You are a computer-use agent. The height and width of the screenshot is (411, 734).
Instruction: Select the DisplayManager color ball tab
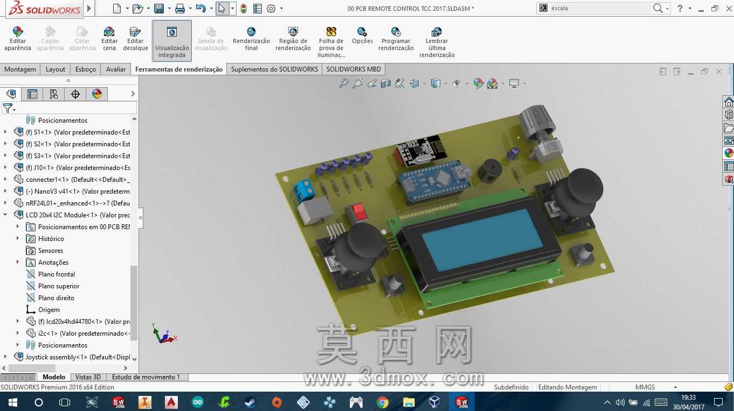[x=97, y=94]
